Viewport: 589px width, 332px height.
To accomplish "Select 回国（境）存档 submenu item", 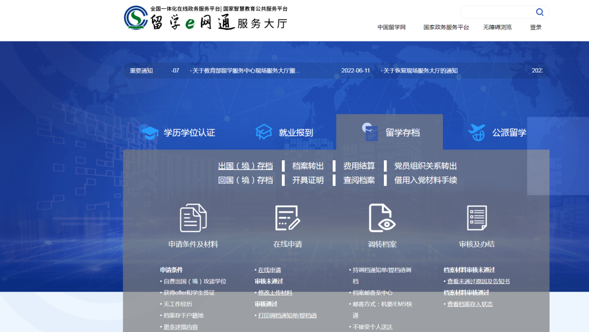I will point(245,180).
